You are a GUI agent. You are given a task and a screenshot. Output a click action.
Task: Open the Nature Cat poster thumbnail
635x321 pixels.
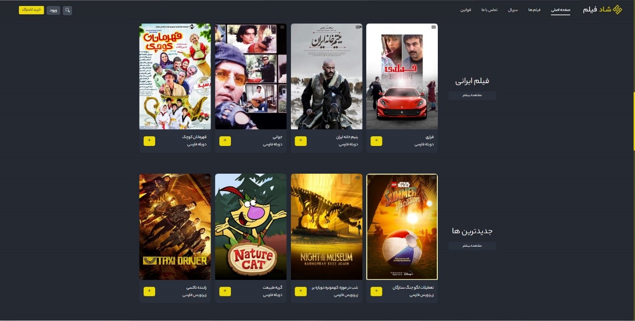click(251, 227)
